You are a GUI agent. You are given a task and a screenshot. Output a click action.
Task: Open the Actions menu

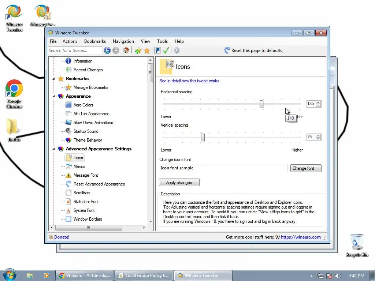tap(70, 41)
